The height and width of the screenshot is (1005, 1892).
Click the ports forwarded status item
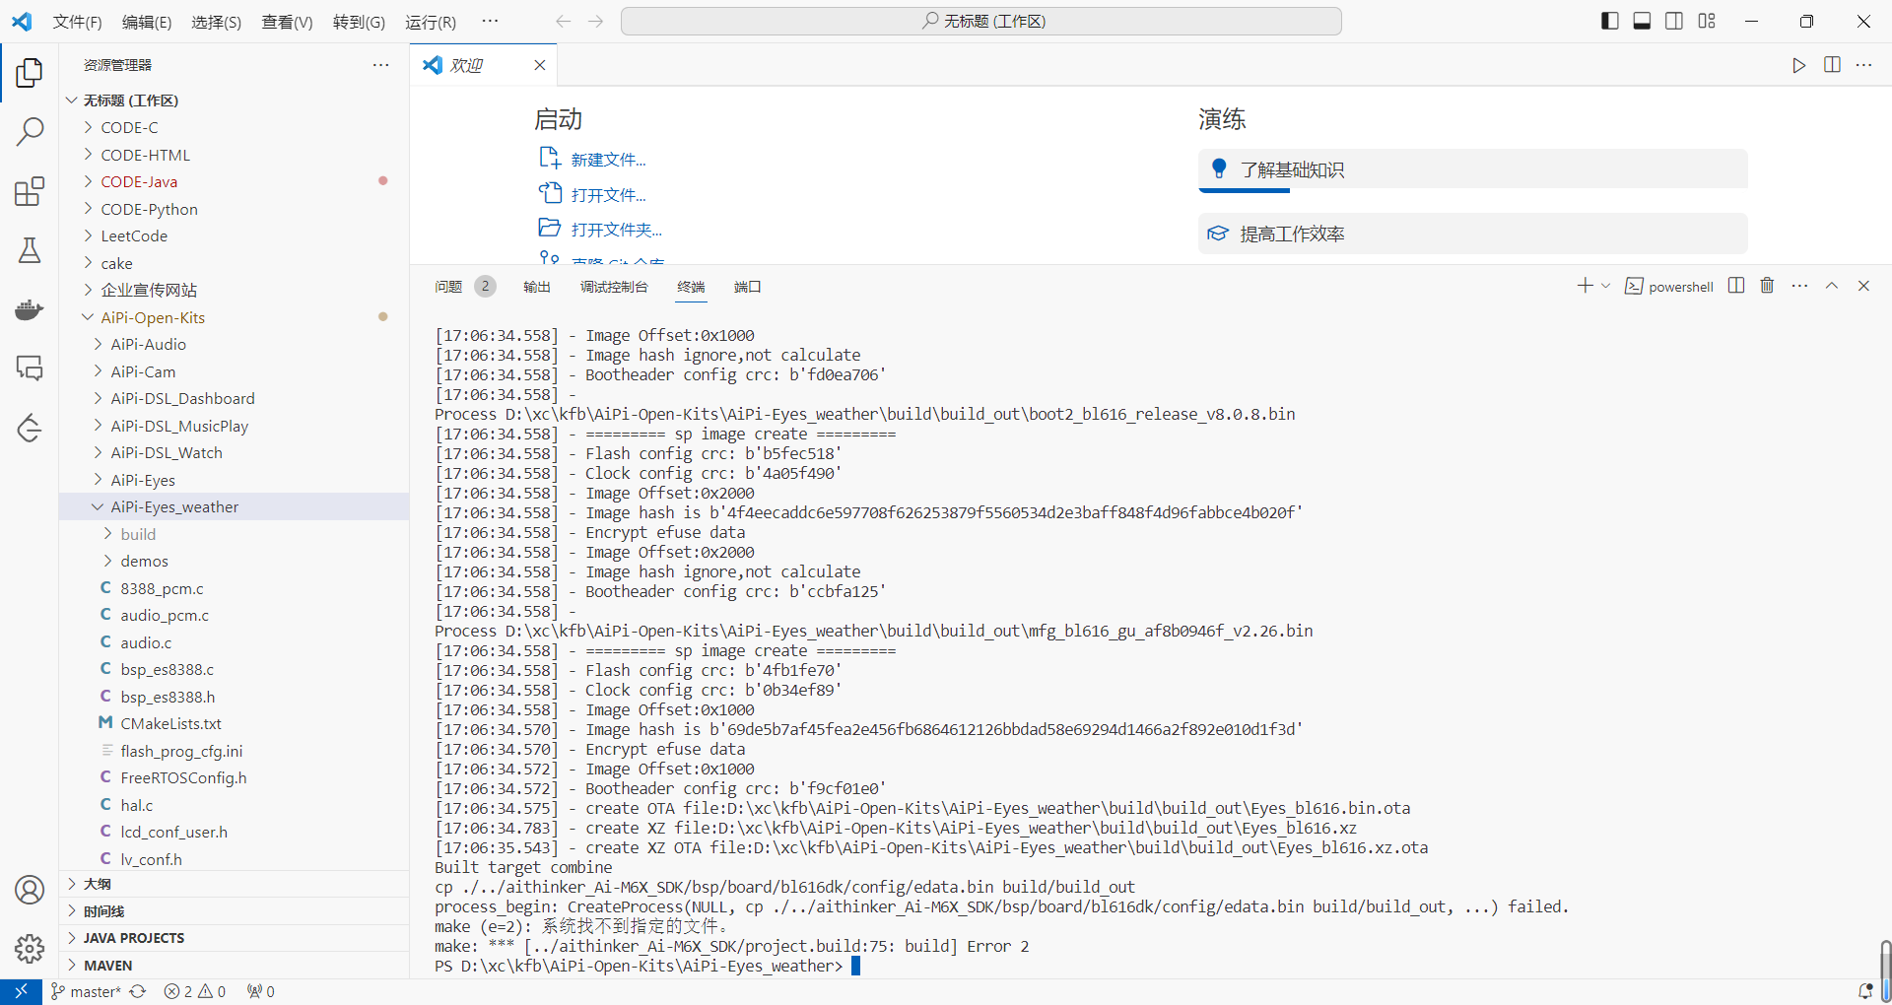coord(261,991)
